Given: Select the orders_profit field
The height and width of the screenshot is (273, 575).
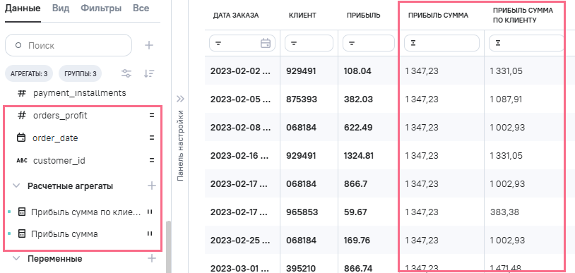Looking at the screenshot, I should pyautogui.click(x=60, y=116).
